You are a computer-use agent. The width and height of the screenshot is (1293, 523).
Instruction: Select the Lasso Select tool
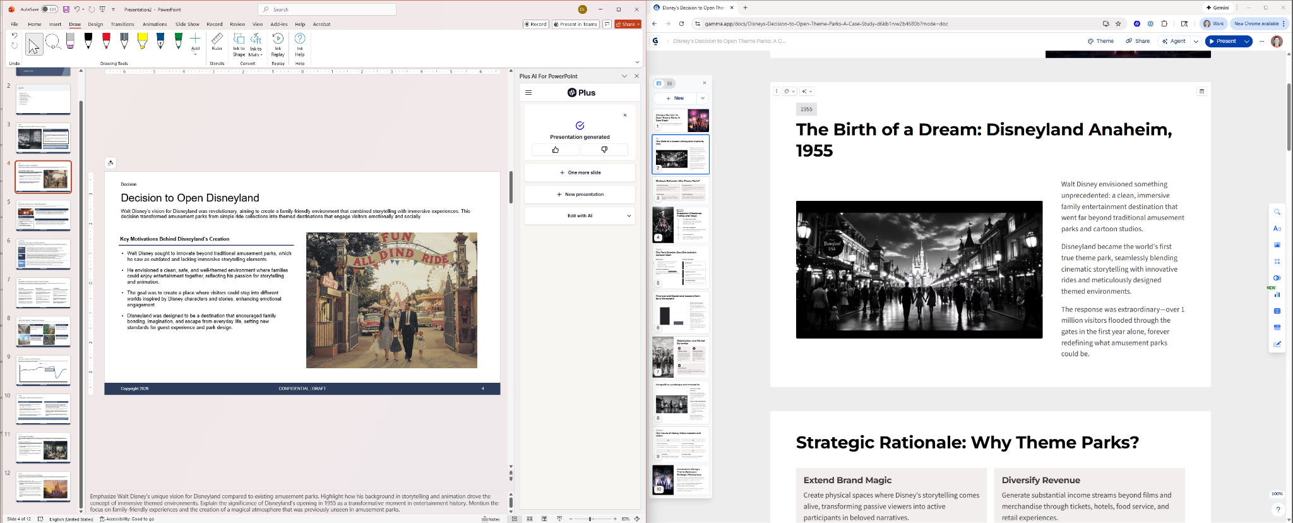(52, 42)
